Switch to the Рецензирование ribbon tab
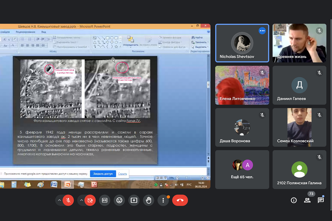332x221 pixels. 25,32
